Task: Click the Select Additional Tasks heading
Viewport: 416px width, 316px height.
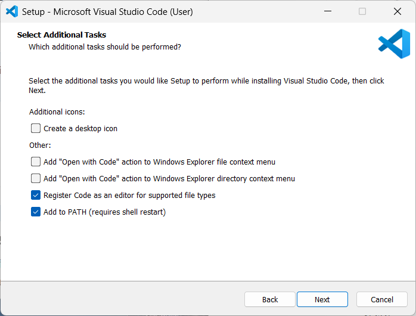Action: 61,35
